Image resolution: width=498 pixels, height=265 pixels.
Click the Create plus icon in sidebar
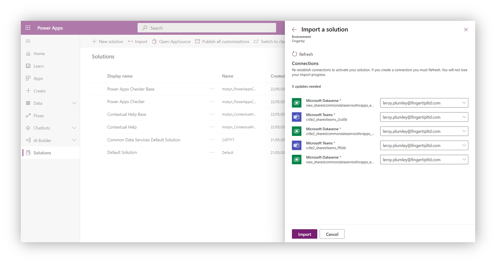pos(28,91)
